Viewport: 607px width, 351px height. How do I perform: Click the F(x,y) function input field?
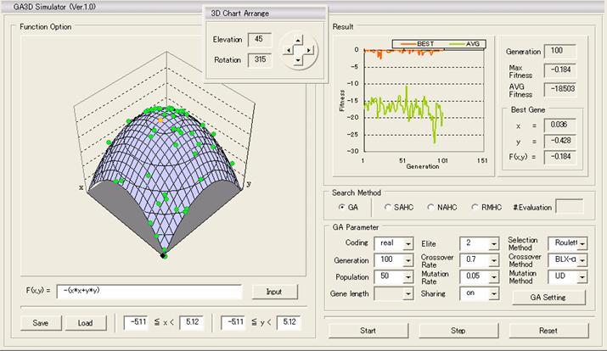point(149,292)
